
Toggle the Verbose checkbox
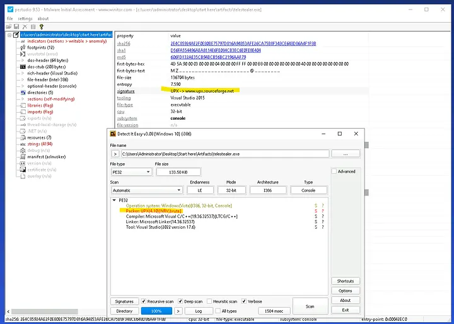(244, 301)
